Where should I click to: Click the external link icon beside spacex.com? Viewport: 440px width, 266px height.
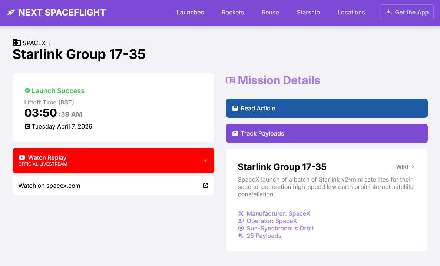coord(205,186)
